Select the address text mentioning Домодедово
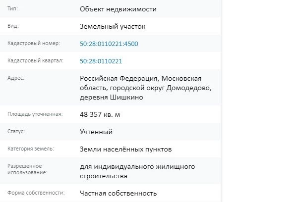The image size is (300, 202). [x=146, y=88]
